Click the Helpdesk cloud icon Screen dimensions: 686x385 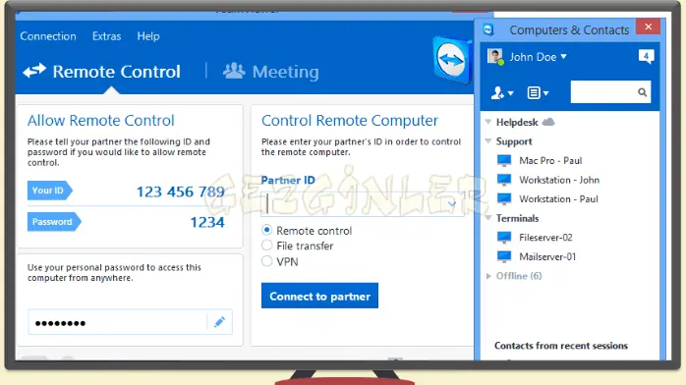click(x=548, y=122)
